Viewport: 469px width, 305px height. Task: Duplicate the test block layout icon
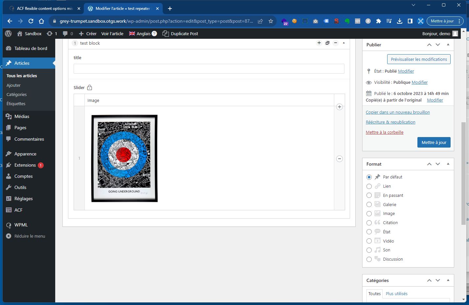327,43
